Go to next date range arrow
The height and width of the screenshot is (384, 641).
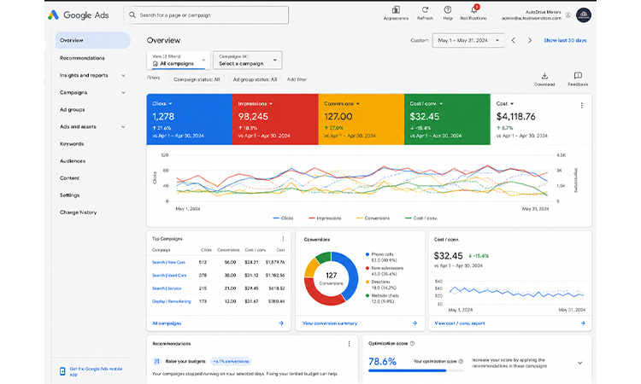coord(530,40)
